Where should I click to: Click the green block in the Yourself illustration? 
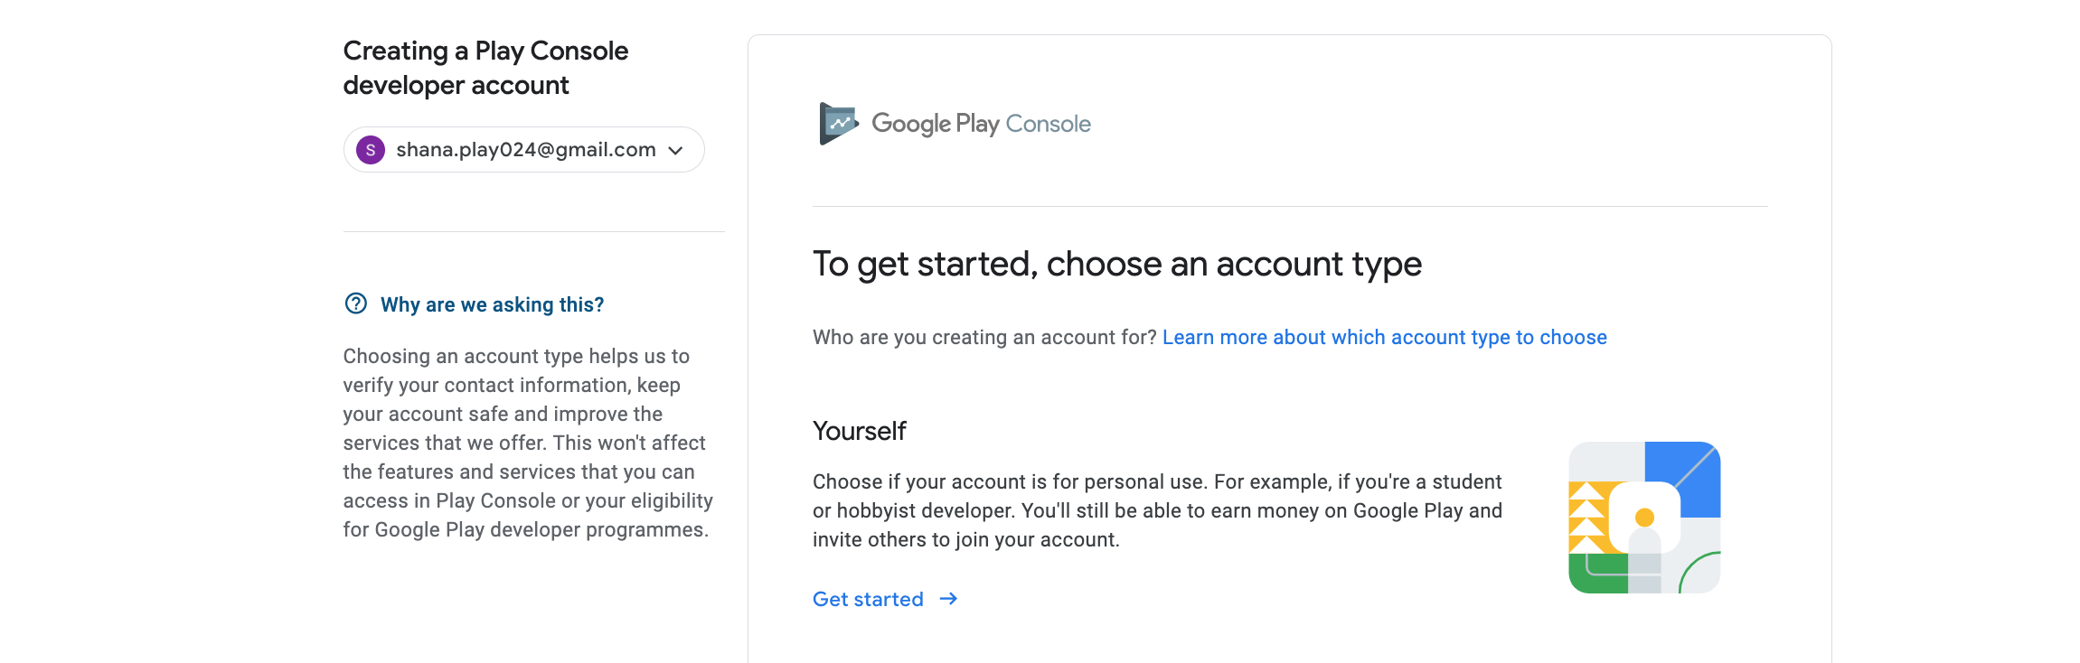[1596, 575]
